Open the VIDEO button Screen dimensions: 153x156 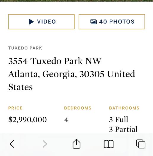click(x=41, y=22)
